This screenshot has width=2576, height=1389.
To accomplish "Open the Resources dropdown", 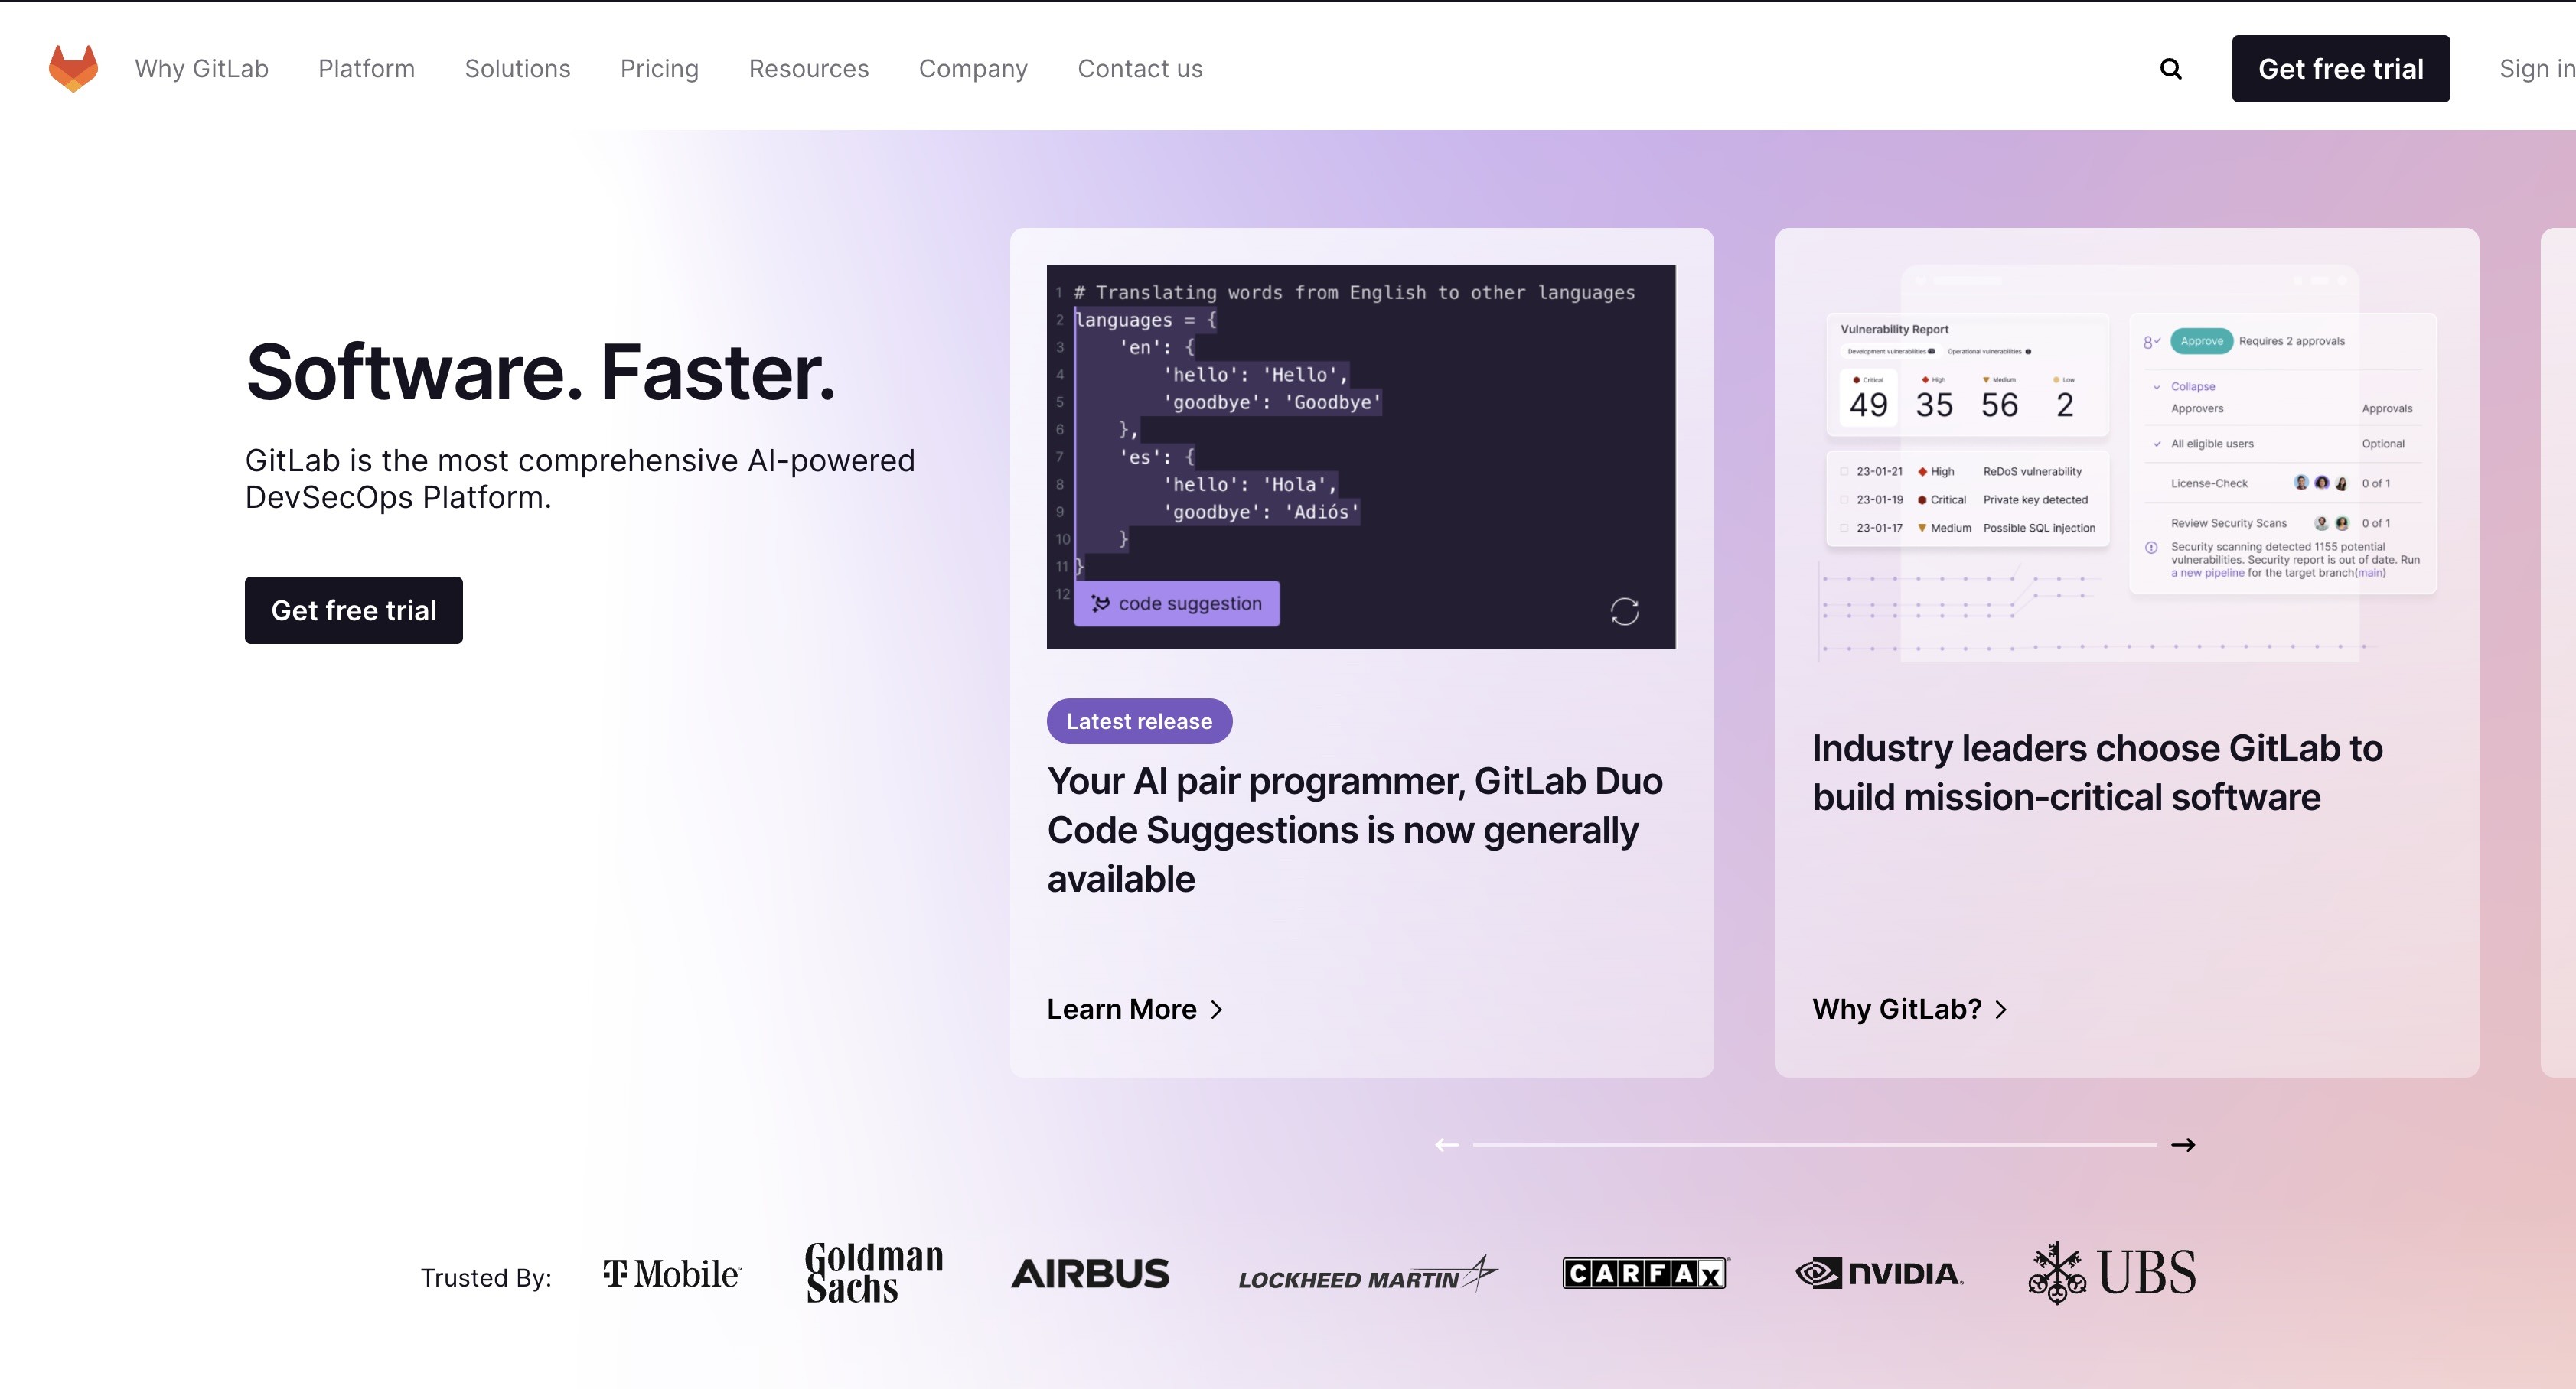I will coord(808,69).
